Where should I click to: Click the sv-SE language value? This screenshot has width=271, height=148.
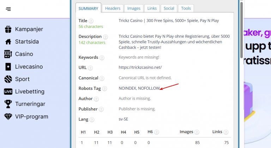click(x=124, y=119)
